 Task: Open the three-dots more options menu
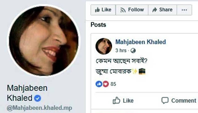point(184,10)
